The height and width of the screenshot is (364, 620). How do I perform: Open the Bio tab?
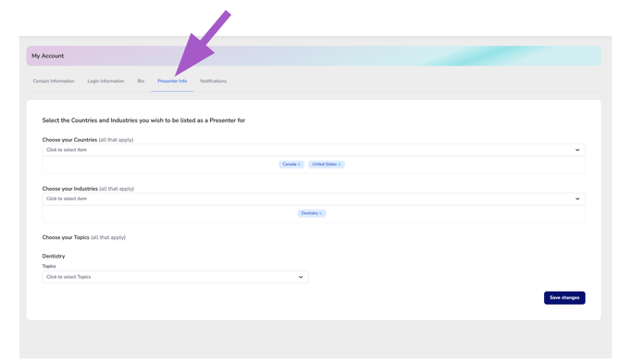click(x=141, y=82)
